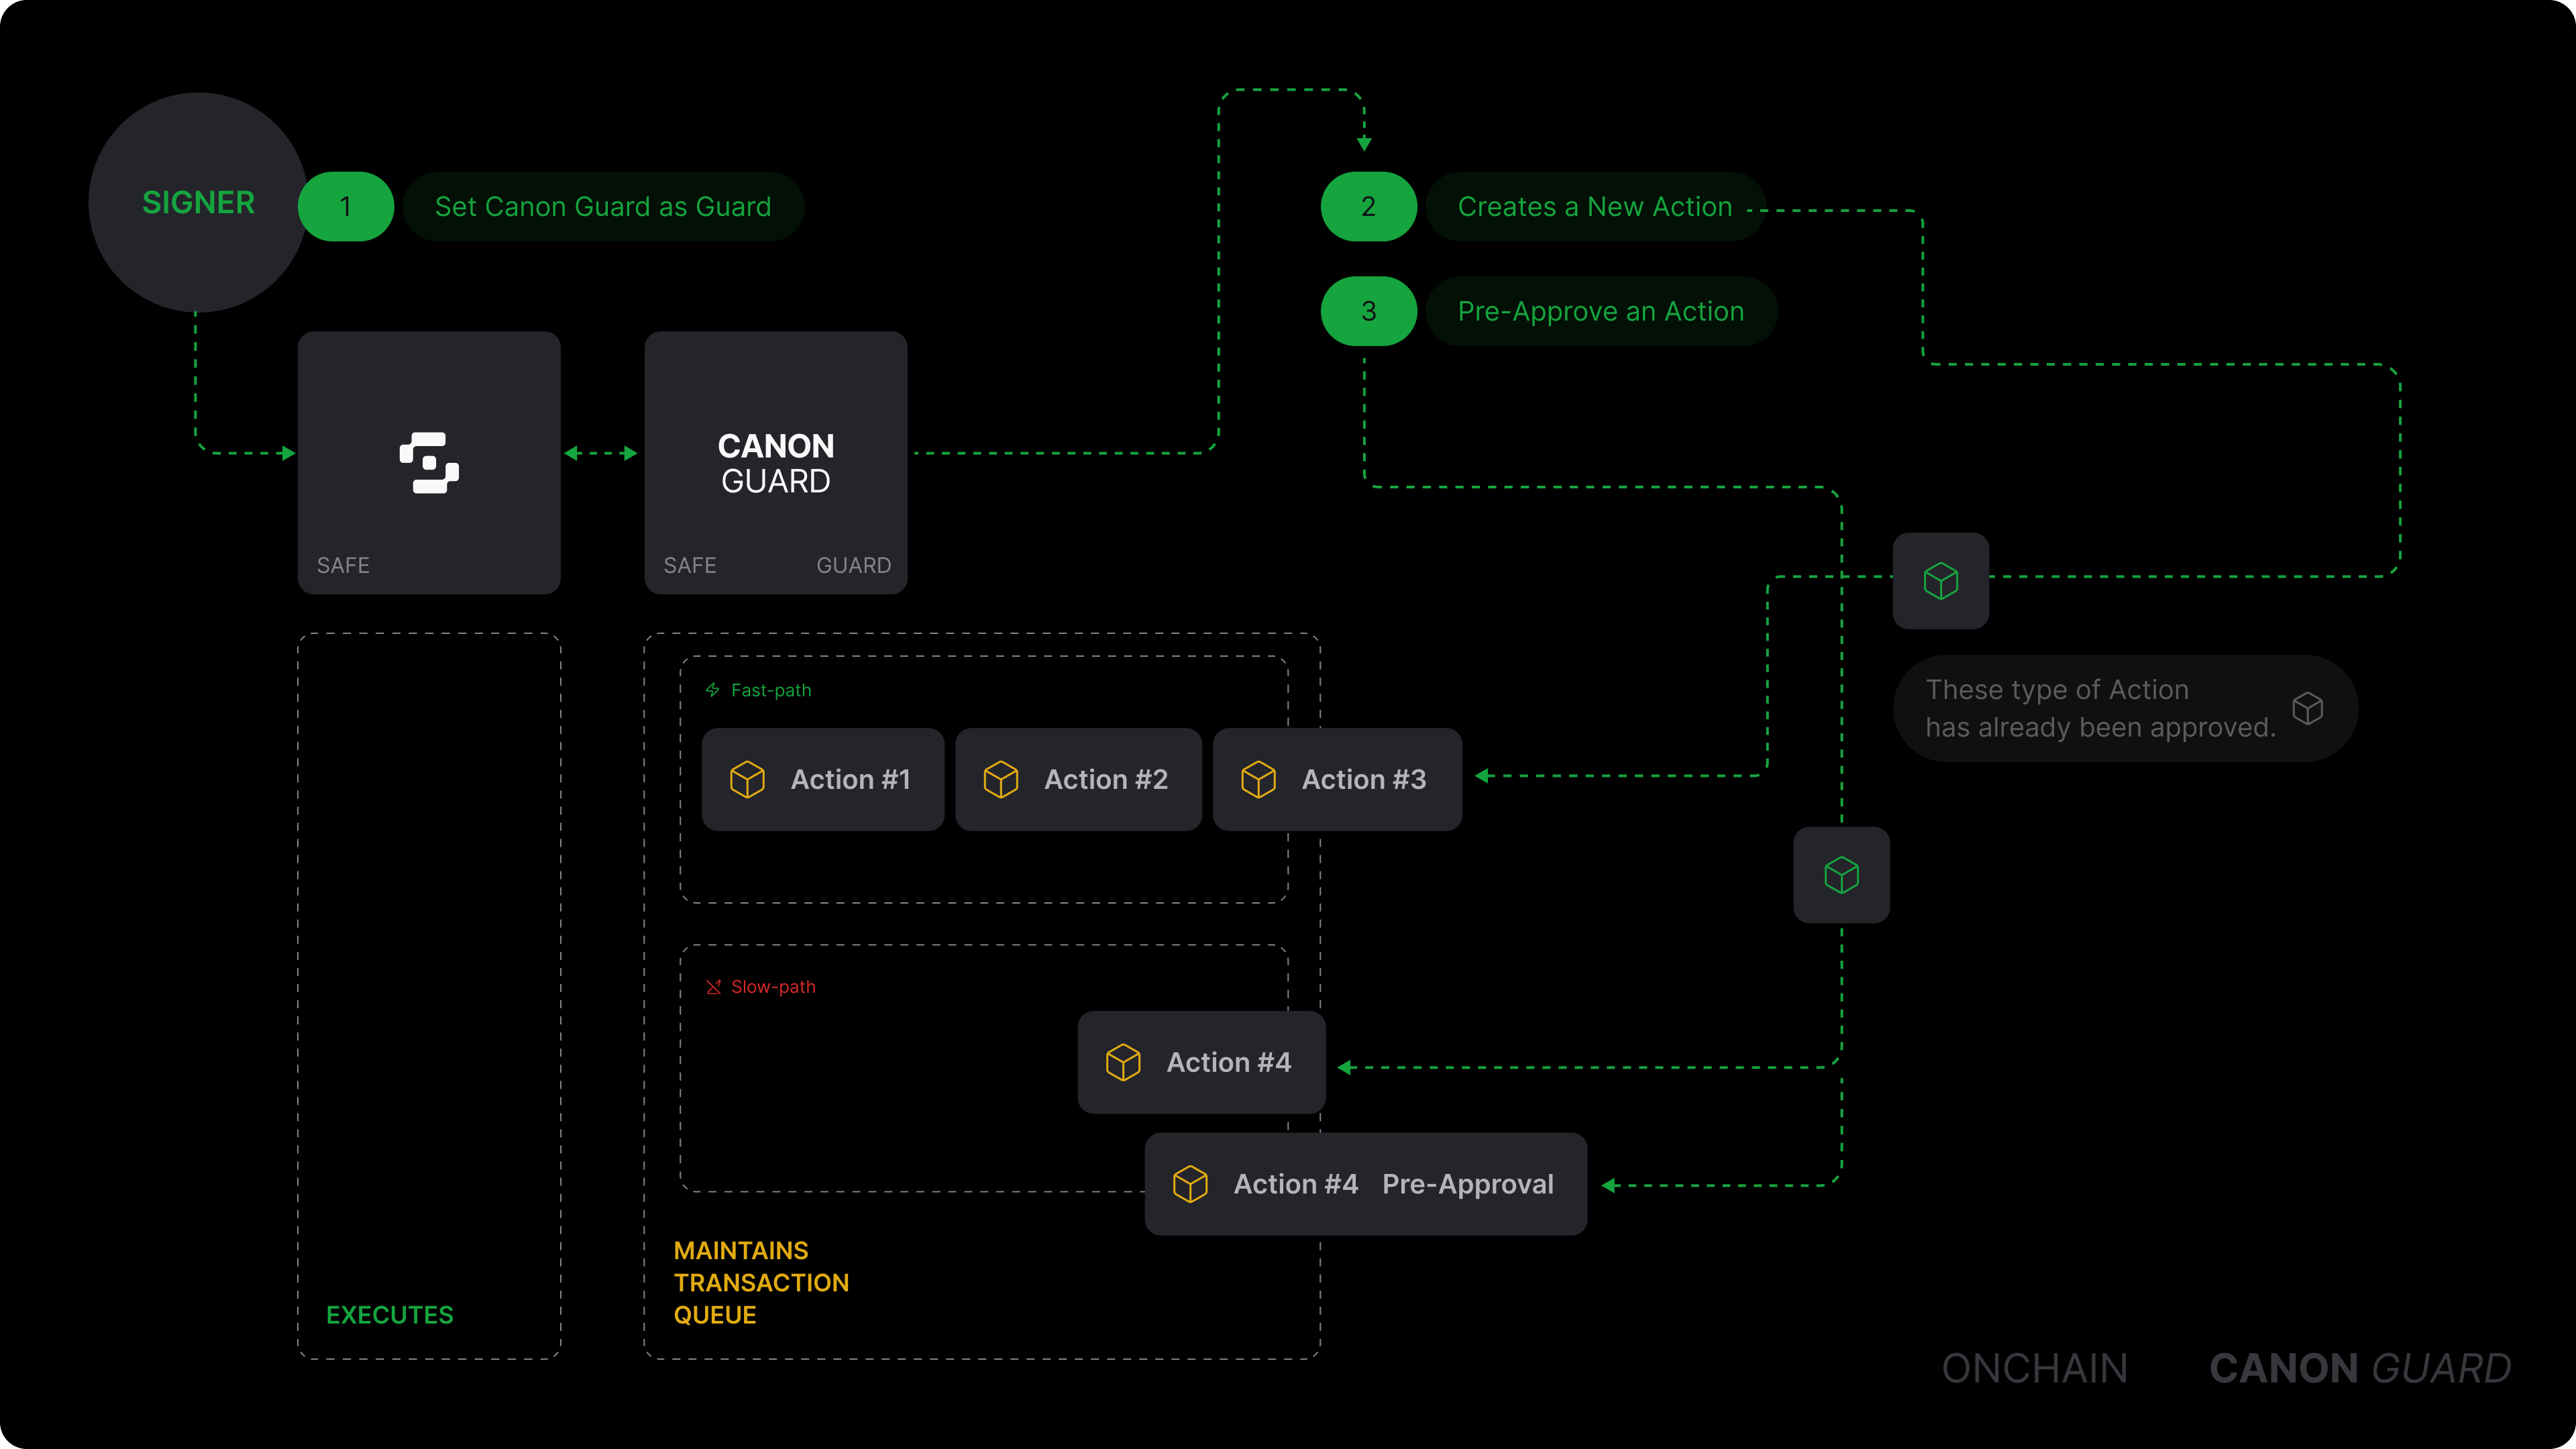Click Set Canon Guard as Guard label
This screenshot has height=1449, width=2576.
click(603, 207)
